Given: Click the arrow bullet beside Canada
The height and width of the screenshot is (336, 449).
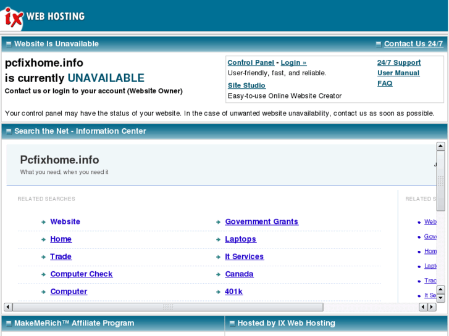Looking at the screenshot, I should (218, 274).
